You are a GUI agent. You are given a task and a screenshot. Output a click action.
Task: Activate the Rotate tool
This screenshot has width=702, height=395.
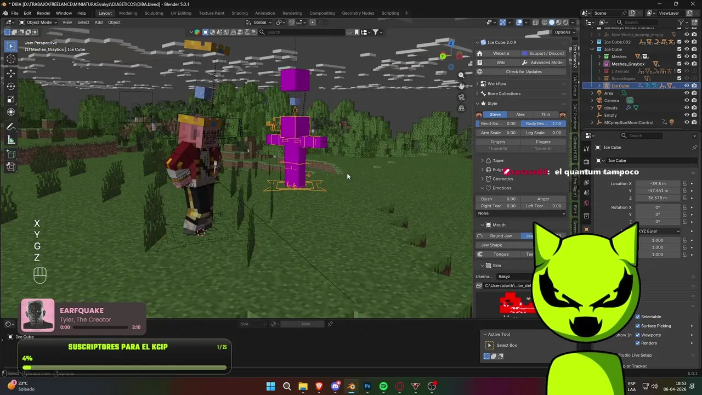[11, 86]
